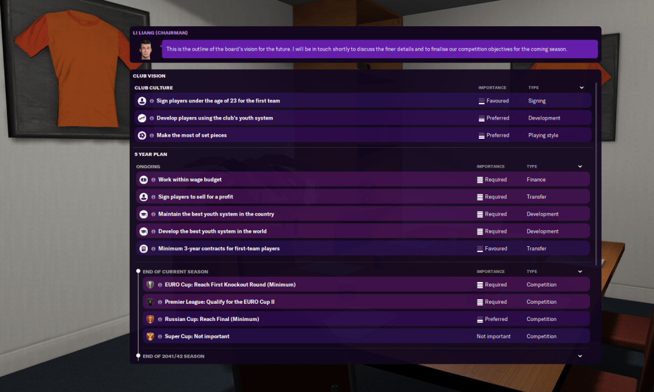Click the info icon next to Sign players to sell for a profit

[x=153, y=197]
